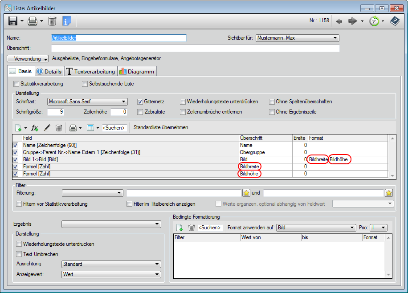This screenshot has width=408, height=293.
Task: Click the star icon next to first filter field
Action: click(246, 193)
